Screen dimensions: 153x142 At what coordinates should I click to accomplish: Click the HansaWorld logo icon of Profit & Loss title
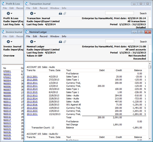click(3, 4)
